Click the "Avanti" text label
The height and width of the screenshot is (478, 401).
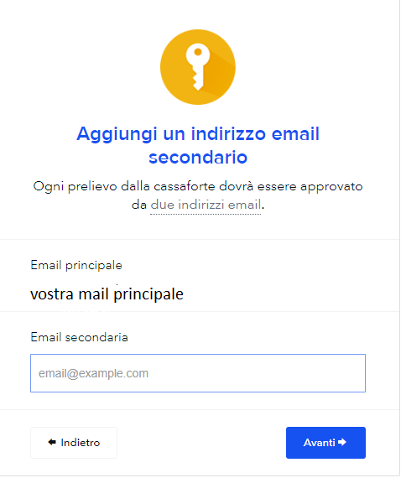320,442
